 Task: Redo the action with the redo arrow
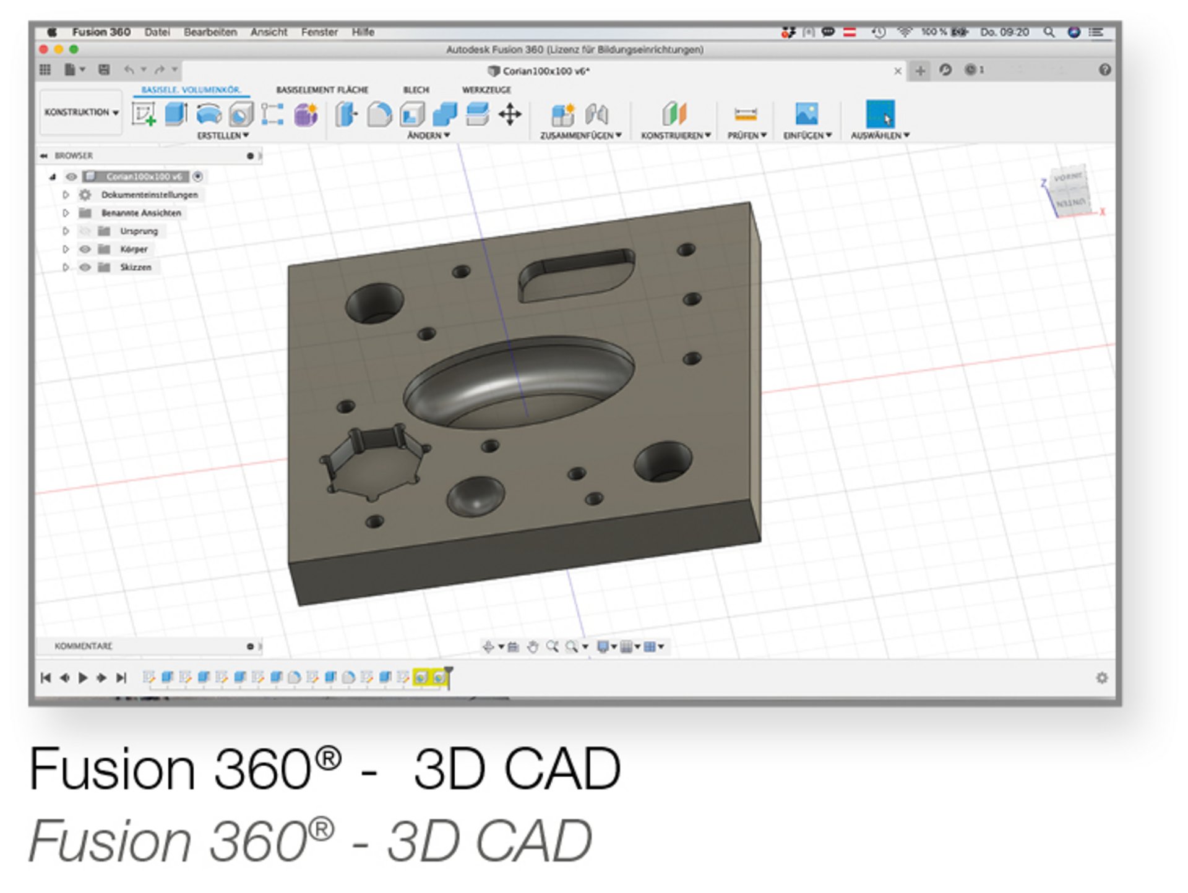point(159,70)
